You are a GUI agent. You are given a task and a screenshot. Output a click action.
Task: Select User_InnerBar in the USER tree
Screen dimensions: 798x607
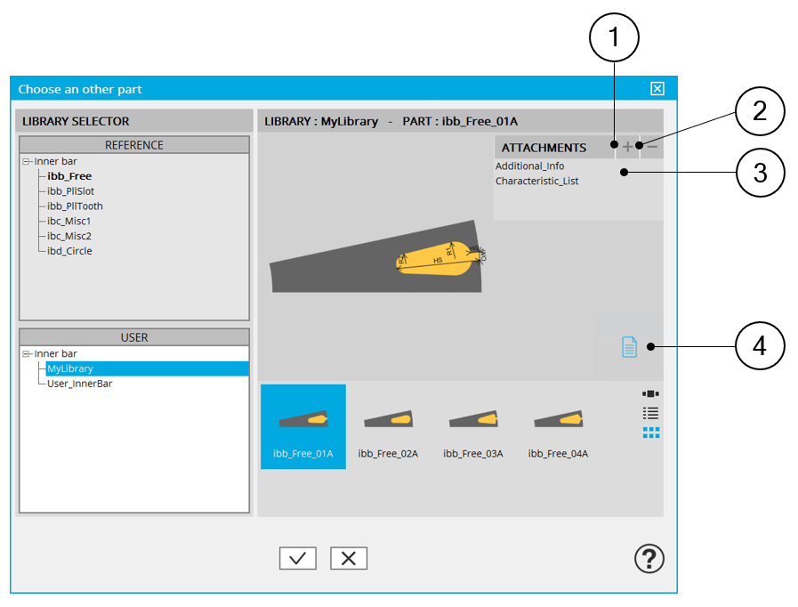click(x=79, y=384)
